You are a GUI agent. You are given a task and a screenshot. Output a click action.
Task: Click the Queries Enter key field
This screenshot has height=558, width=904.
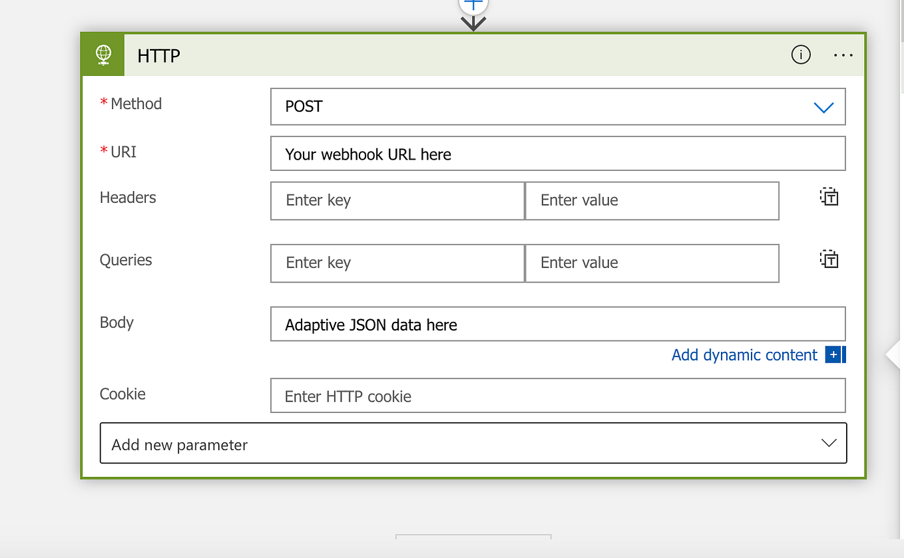click(x=397, y=263)
